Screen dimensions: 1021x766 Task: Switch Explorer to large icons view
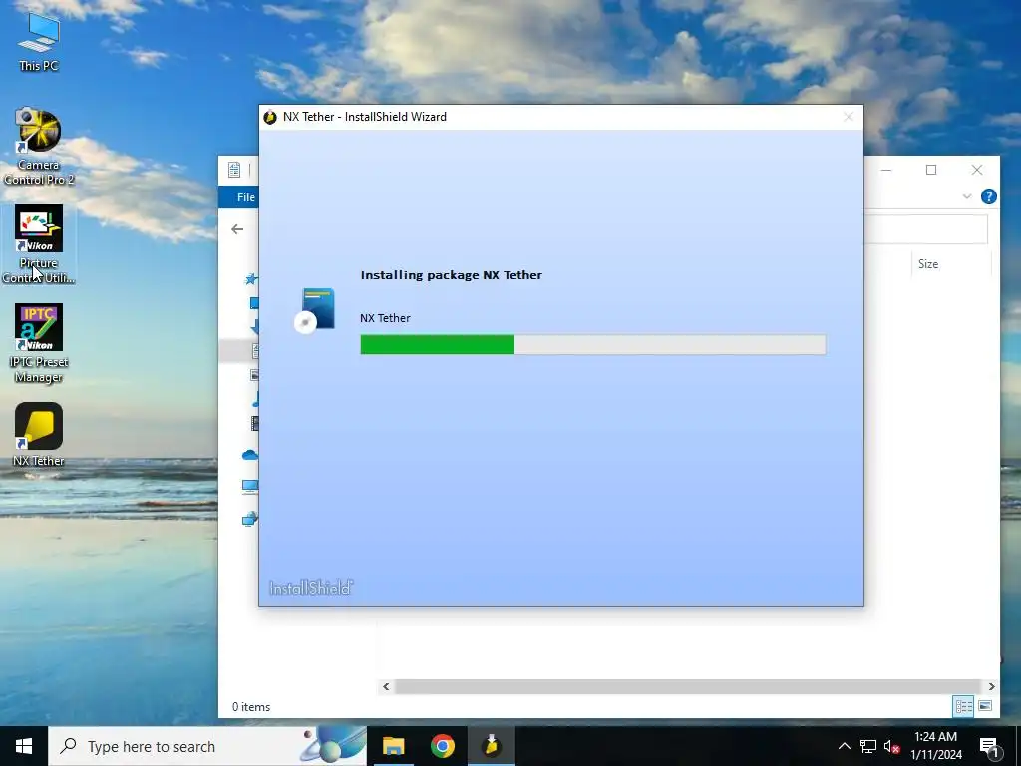coord(985,706)
